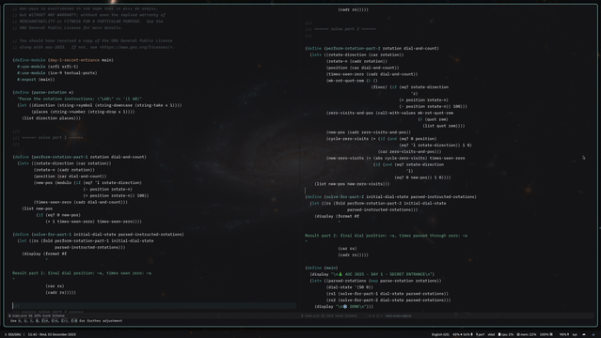
Task: Click '#:export (main))' line
Action: (36, 80)
